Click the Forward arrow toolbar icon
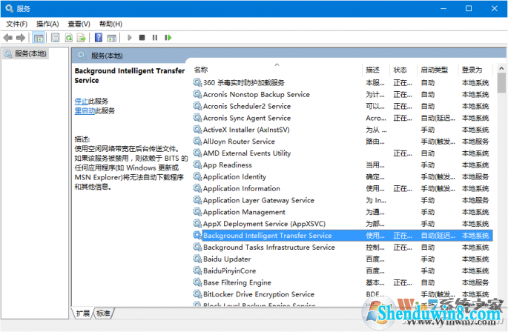The image size is (508, 332). point(21,38)
